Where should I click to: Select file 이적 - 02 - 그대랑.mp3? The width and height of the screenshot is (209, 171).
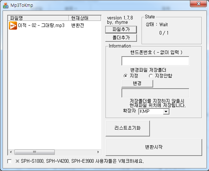(x=41, y=25)
